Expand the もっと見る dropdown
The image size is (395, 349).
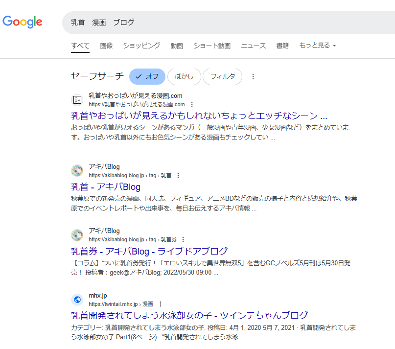pos(317,46)
